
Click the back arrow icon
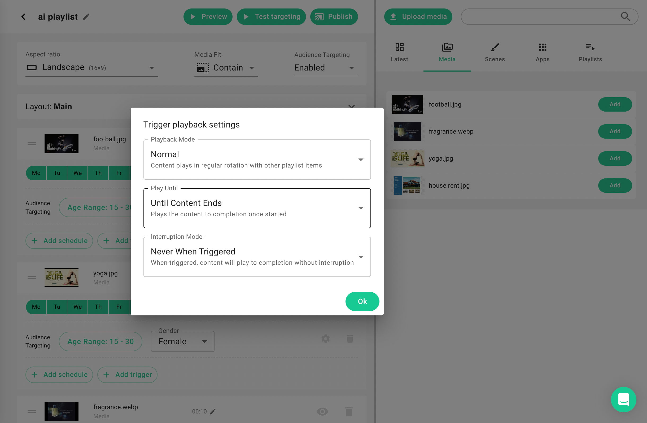point(23,17)
